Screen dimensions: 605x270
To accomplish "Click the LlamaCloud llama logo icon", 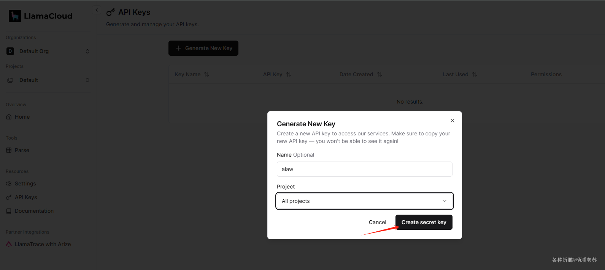I will [15, 16].
